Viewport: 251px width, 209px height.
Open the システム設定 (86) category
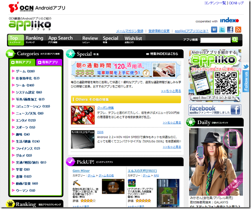click(29, 92)
